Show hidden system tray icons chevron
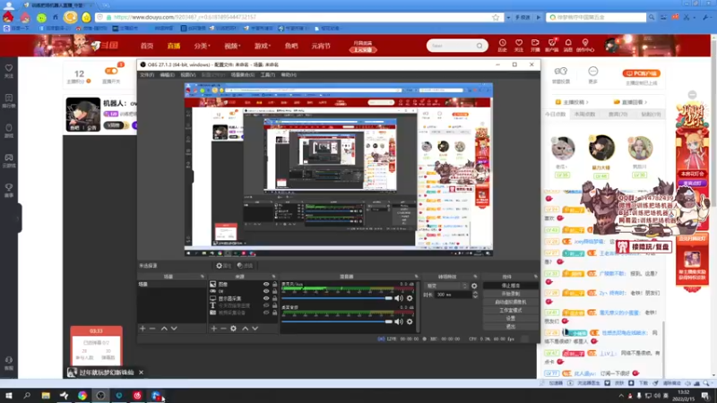 (621, 396)
